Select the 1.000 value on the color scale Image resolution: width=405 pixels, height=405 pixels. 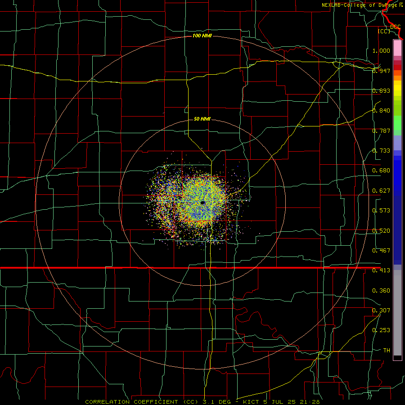pyautogui.click(x=381, y=50)
